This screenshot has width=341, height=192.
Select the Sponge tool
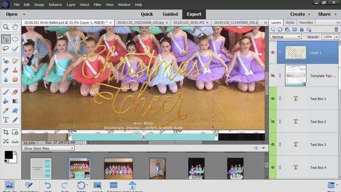[15, 79]
